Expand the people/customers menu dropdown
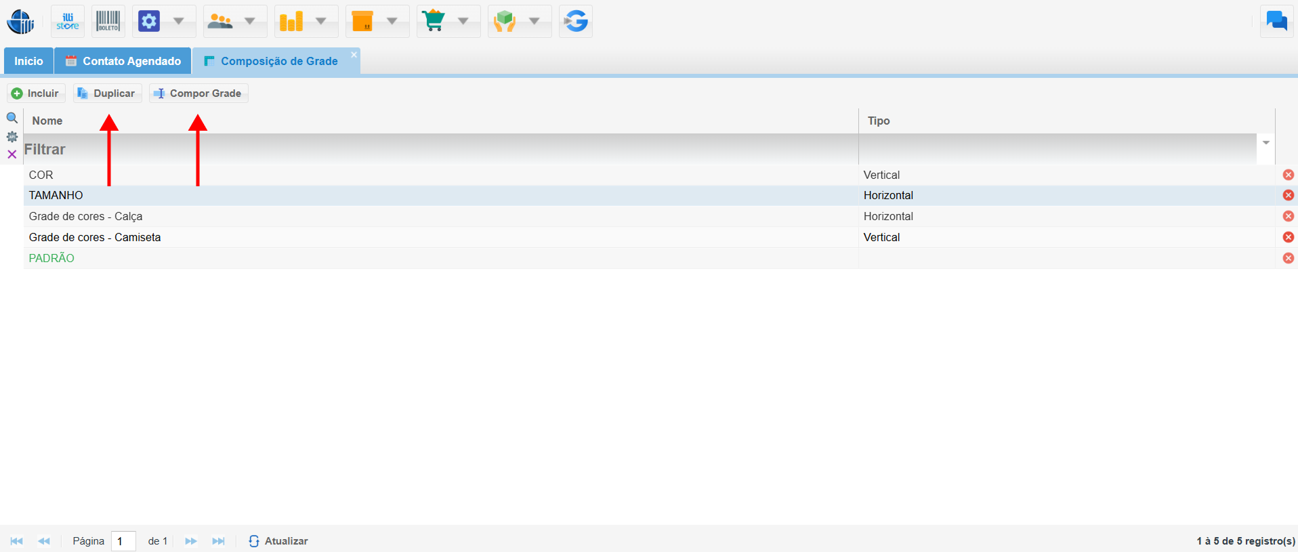The image size is (1298, 552). (x=250, y=22)
